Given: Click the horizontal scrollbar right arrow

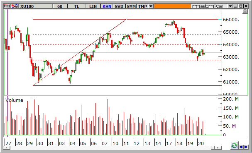Looking at the screenshot, I should pos(218,148).
